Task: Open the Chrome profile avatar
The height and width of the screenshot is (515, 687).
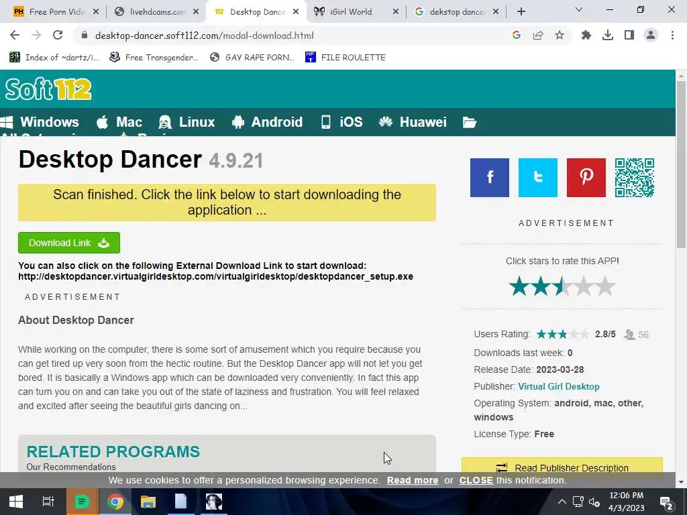Action: (x=651, y=36)
